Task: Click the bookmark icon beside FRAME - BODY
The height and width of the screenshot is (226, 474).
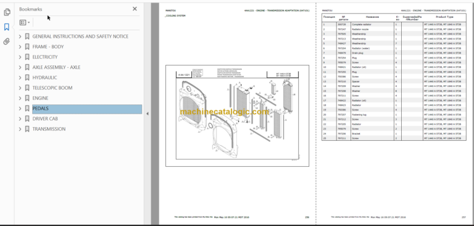Action: pyautogui.click(x=27, y=47)
